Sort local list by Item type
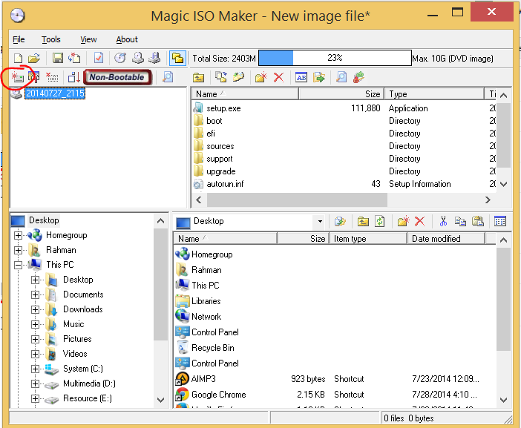The image size is (521, 428). click(x=368, y=239)
